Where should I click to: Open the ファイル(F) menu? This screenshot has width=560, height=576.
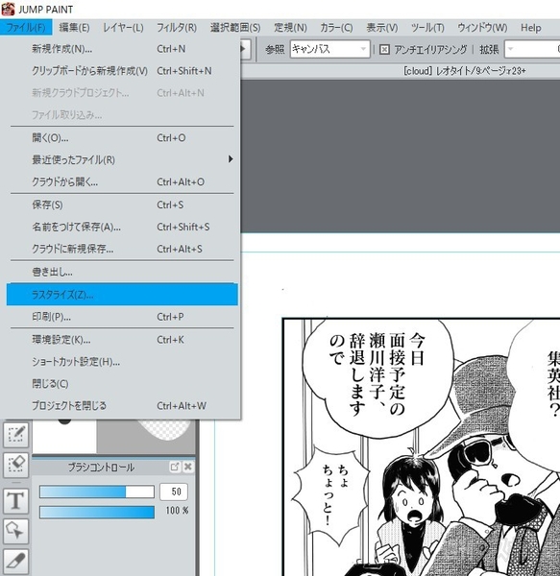pyautogui.click(x=26, y=28)
